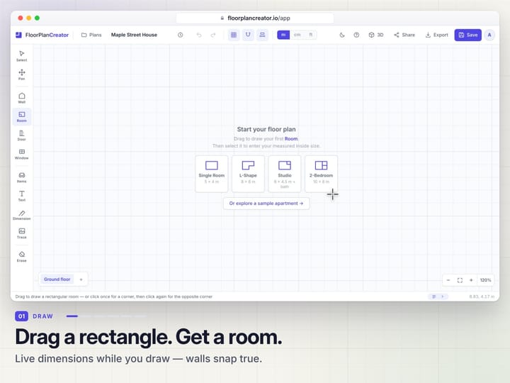Image resolution: width=510 pixels, height=383 pixels.
Task: Undo the last action
Action: pyautogui.click(x=199, y=35)
